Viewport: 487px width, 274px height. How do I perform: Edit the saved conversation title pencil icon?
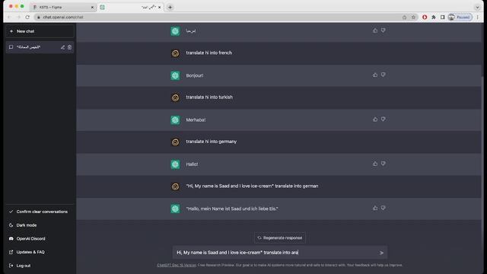click(x=62, y=47)
